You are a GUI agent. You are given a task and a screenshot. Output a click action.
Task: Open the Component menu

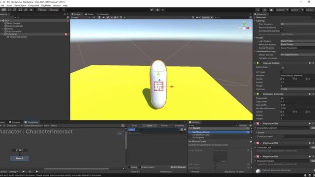point(33,5)
